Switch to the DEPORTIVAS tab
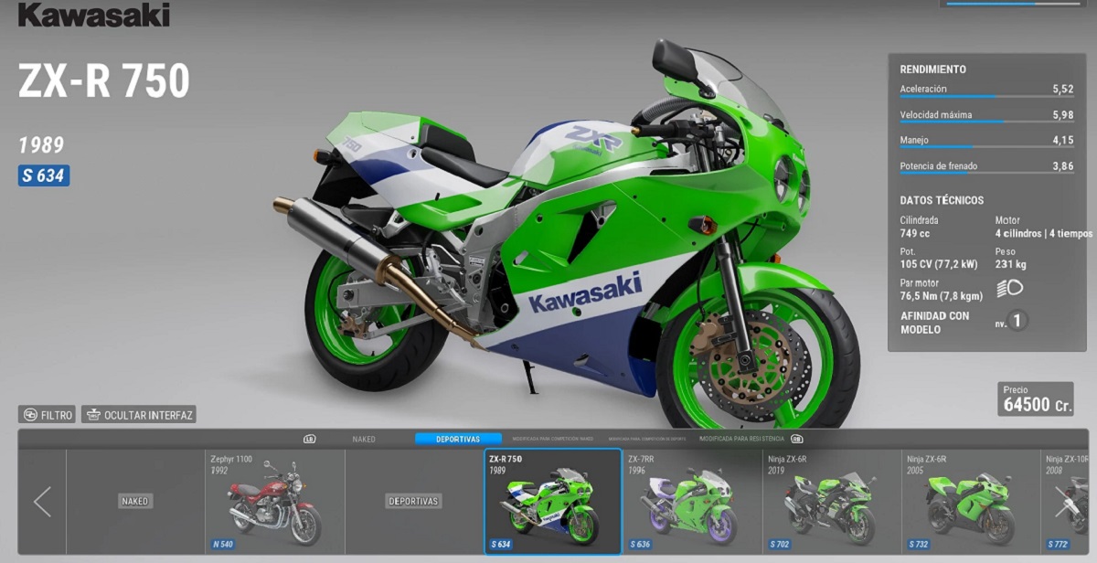1097x563 pixels. pyautogui.click(x=458, y=439)
